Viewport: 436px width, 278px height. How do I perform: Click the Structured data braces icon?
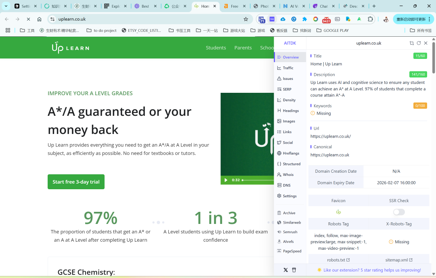tap(279, 164)
